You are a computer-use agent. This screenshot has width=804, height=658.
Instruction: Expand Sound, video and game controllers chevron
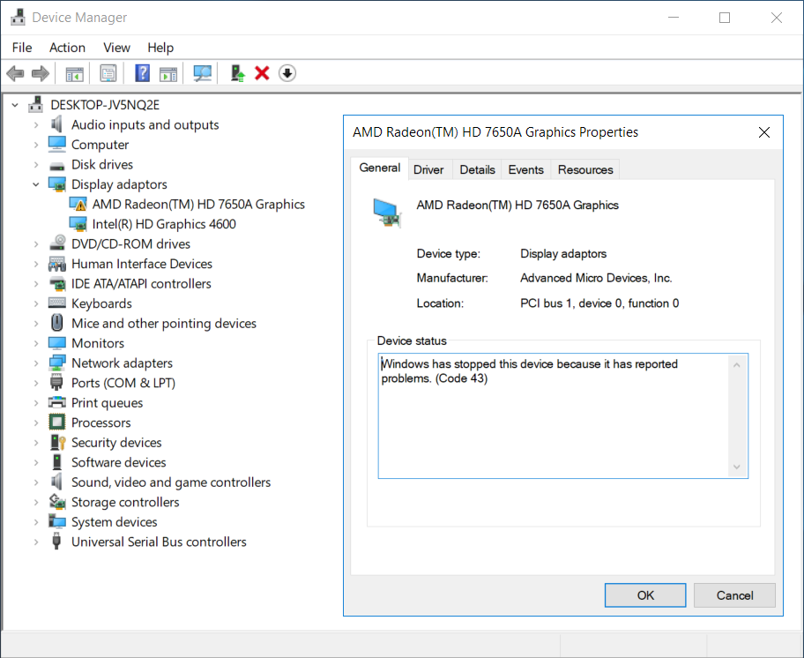36,482
